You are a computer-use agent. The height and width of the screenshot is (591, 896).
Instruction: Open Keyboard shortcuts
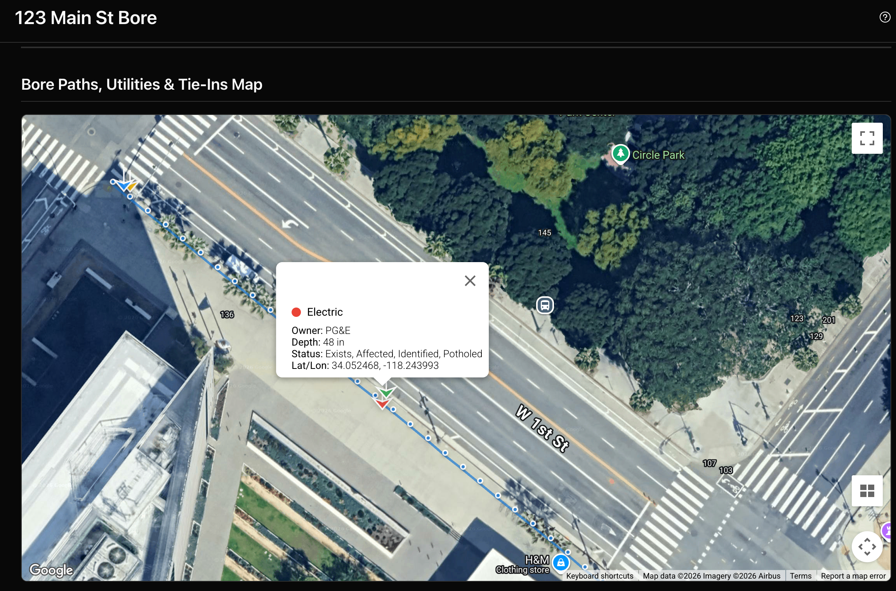point(599,576)
